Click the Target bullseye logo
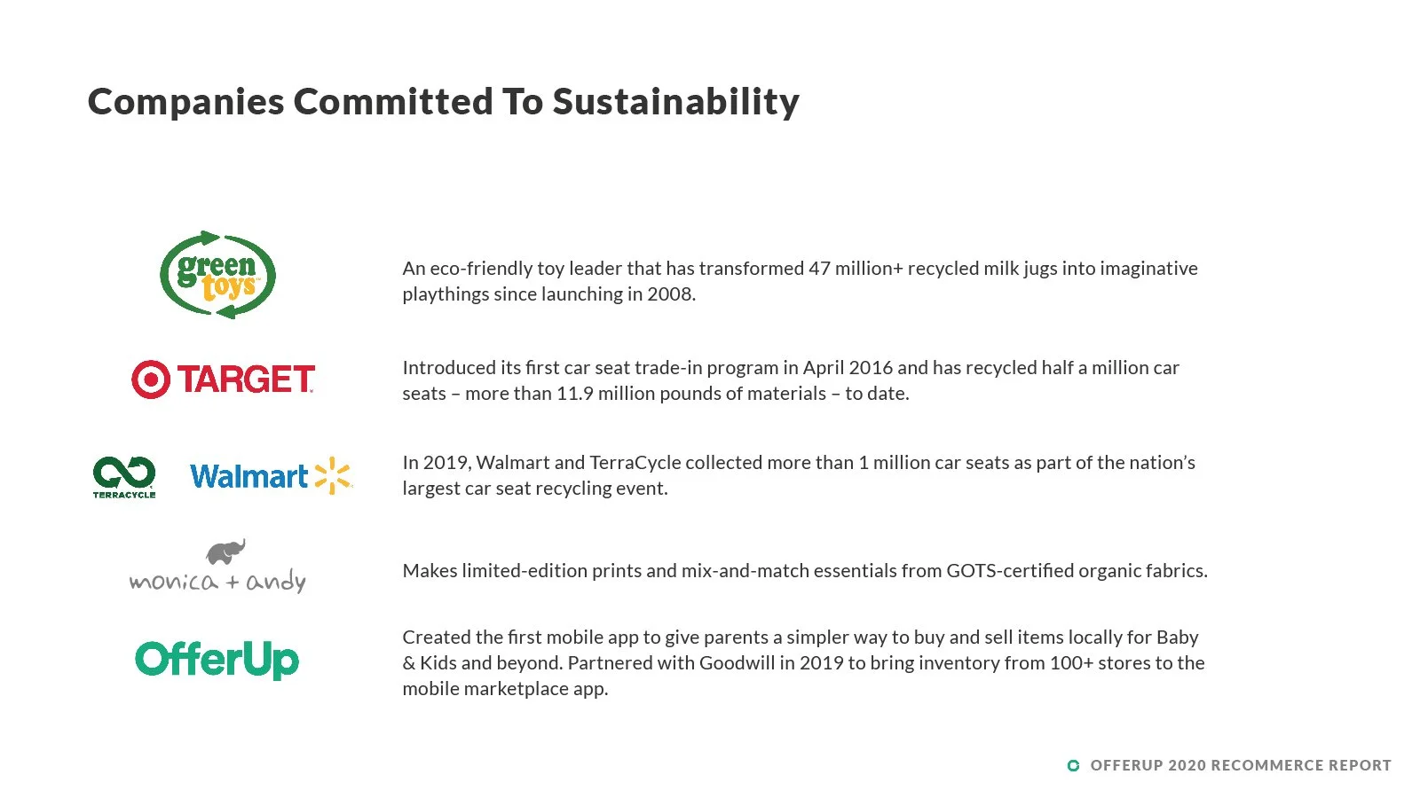Screen dimensions: 1420x798 pyautogui.click(x=150, y=379)
